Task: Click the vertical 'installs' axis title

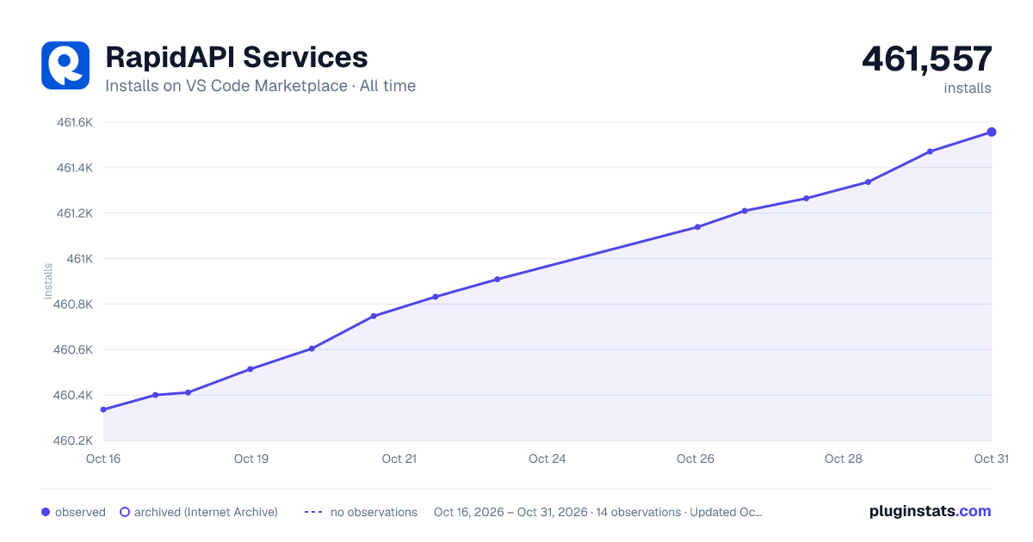Action: pos(48,281)
